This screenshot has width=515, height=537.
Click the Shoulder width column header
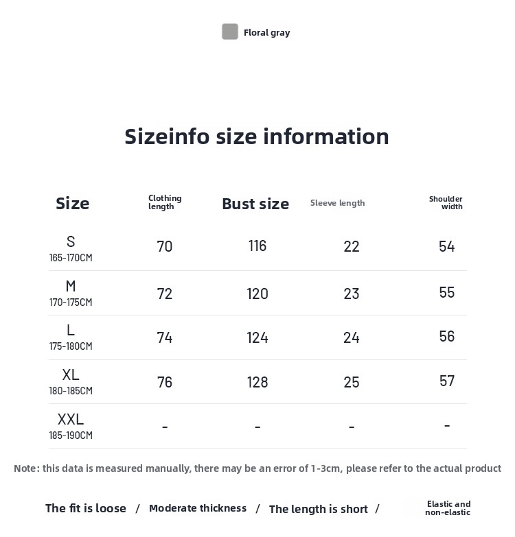click(x=446, y=202)
